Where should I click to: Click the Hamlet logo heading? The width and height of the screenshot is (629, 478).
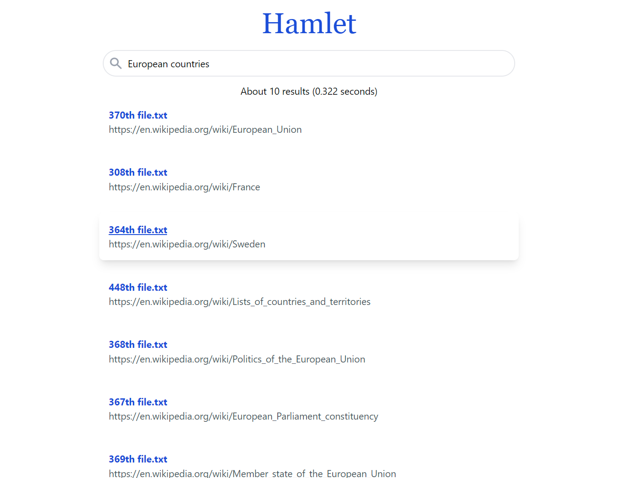(x=309, y=23)
